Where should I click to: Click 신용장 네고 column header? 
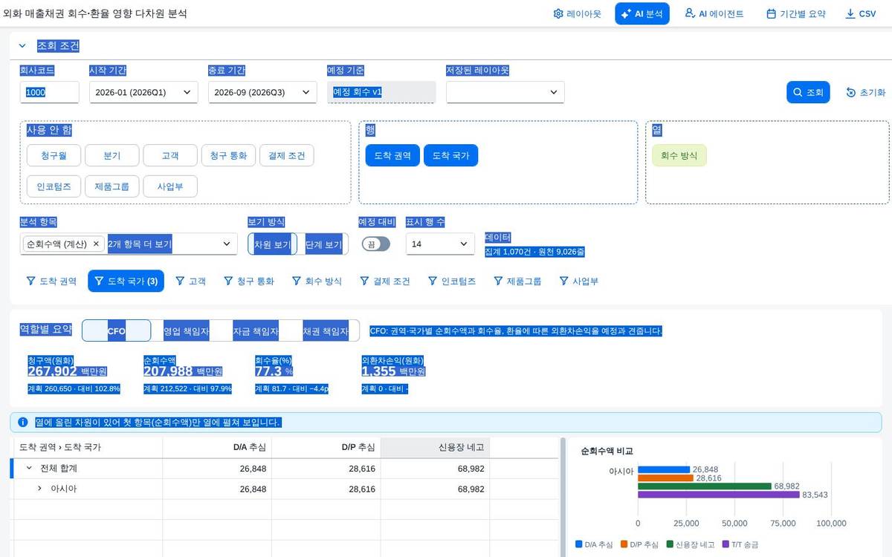(435, 447)
